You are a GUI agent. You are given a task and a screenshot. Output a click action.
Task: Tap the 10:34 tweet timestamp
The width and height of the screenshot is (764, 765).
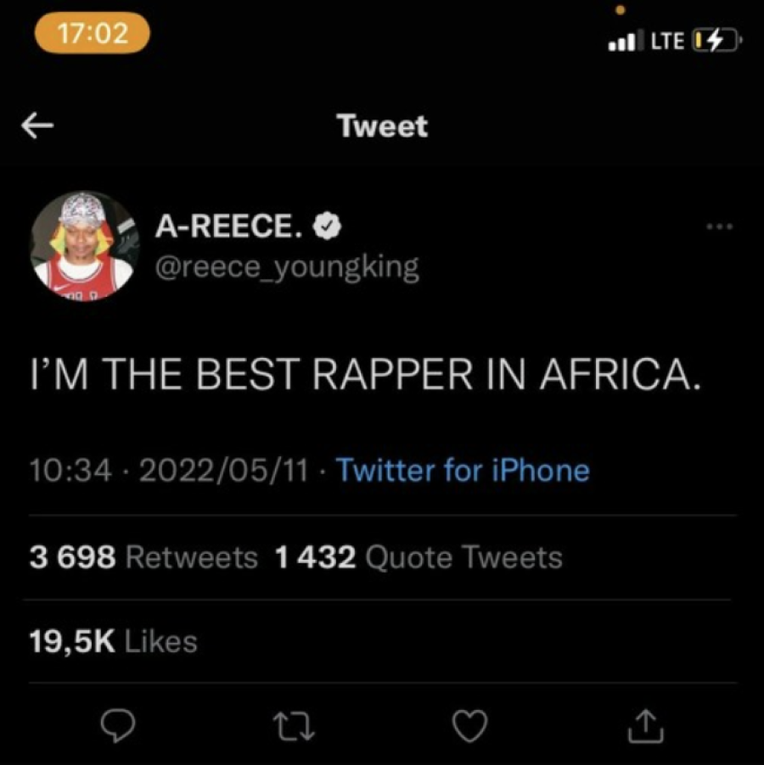[x=70, y=470]
